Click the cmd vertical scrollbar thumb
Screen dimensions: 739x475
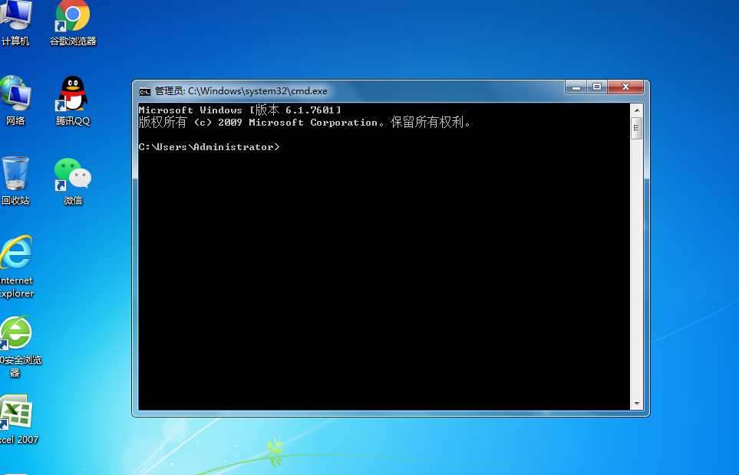tap(637, 128)
